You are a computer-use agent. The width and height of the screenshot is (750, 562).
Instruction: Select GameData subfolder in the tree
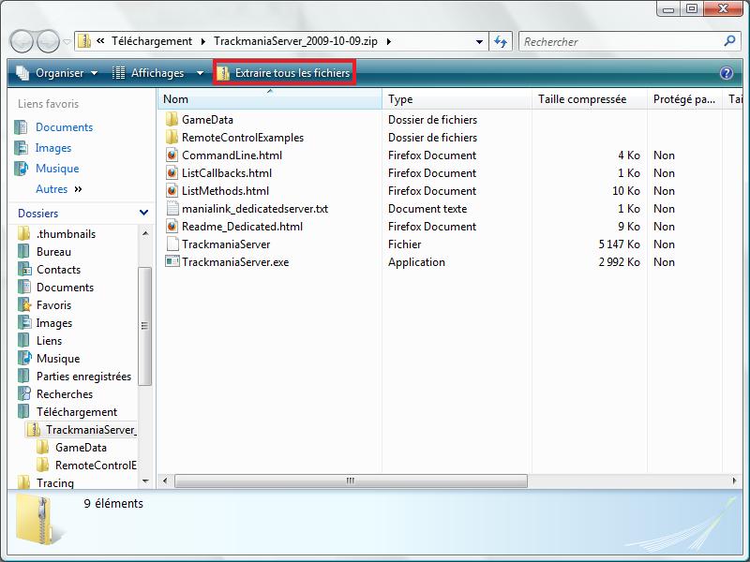[x=81, y=448]
